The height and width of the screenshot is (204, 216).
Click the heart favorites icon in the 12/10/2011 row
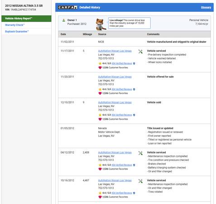(x=100, y=119)
